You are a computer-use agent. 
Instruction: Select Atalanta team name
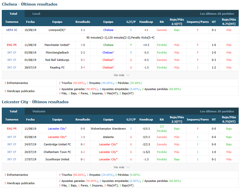tap(108, 137)
